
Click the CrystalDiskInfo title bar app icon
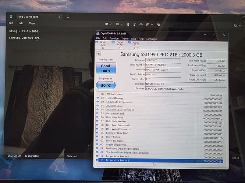(97, 34)
